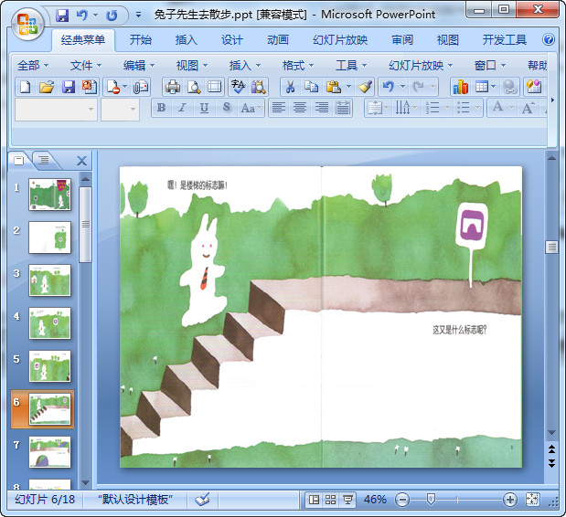This screenshot has height=517, width=566.
Task: Click the 46% zoom level button
Action: 375,500
